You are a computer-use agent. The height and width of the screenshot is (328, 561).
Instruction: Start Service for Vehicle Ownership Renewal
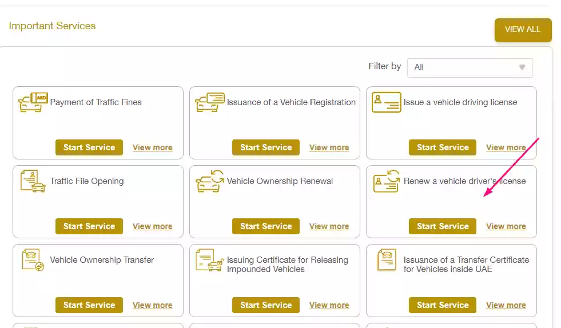266,226
